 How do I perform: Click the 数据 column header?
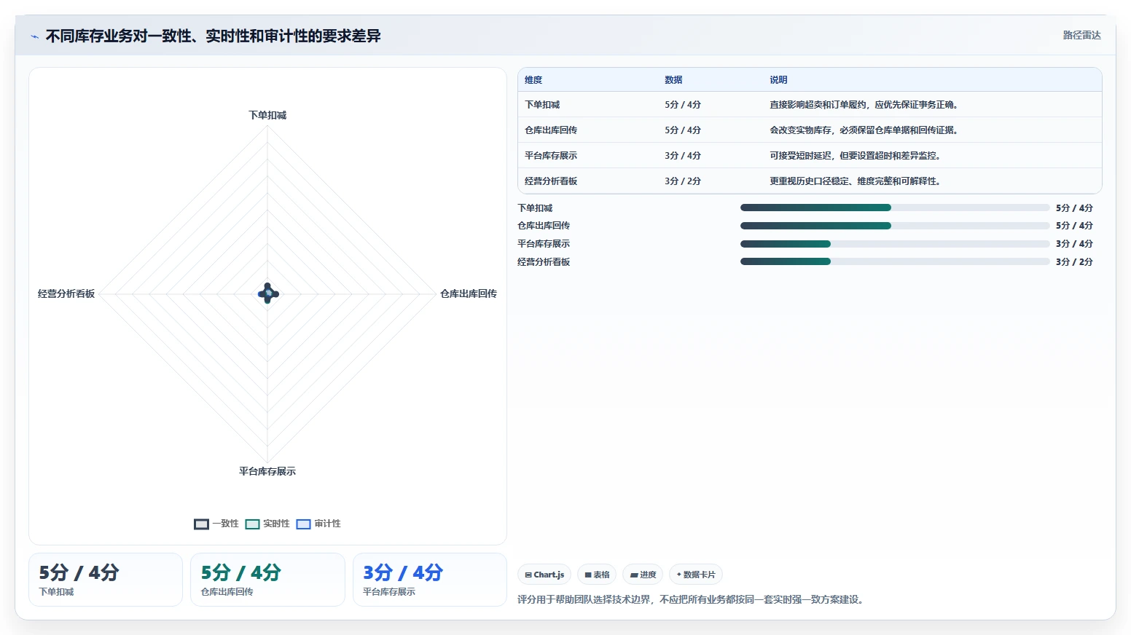click(673, 80)
